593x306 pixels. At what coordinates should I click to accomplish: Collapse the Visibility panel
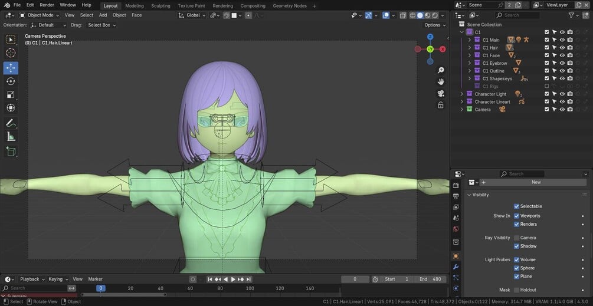[469, 195]
